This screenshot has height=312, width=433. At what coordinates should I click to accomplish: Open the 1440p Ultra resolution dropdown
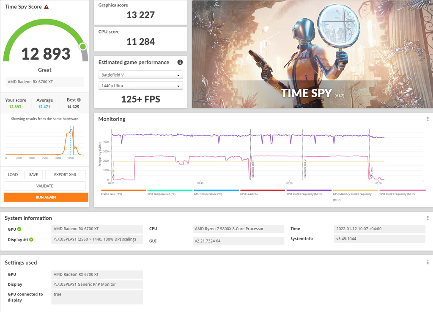(140, 86)
